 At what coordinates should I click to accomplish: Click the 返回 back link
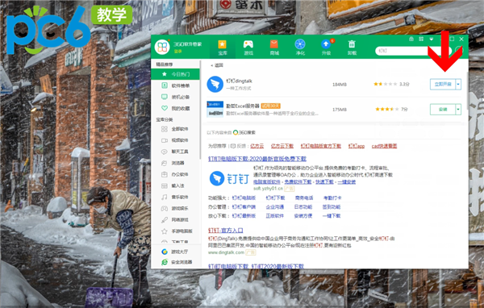coord(217,65)
